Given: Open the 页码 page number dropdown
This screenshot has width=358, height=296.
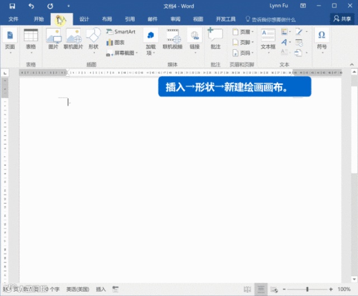Looking at the screenshot, I should (243, 53).
